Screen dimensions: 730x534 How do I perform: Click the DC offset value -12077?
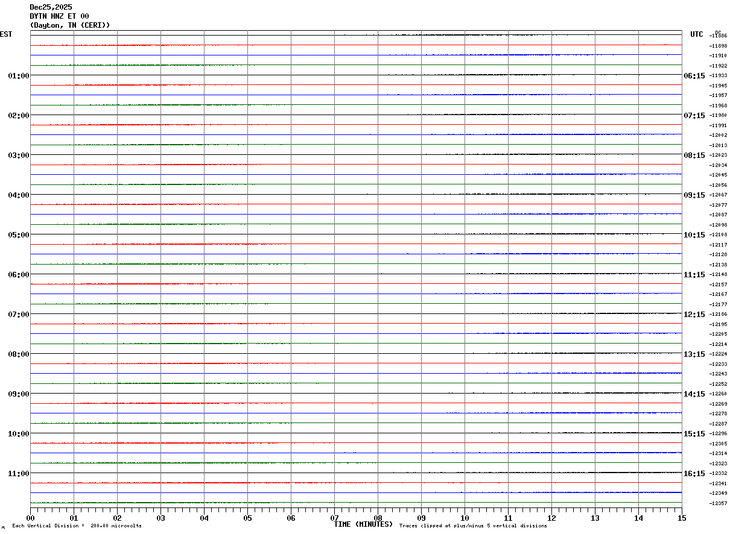point(718,205)
